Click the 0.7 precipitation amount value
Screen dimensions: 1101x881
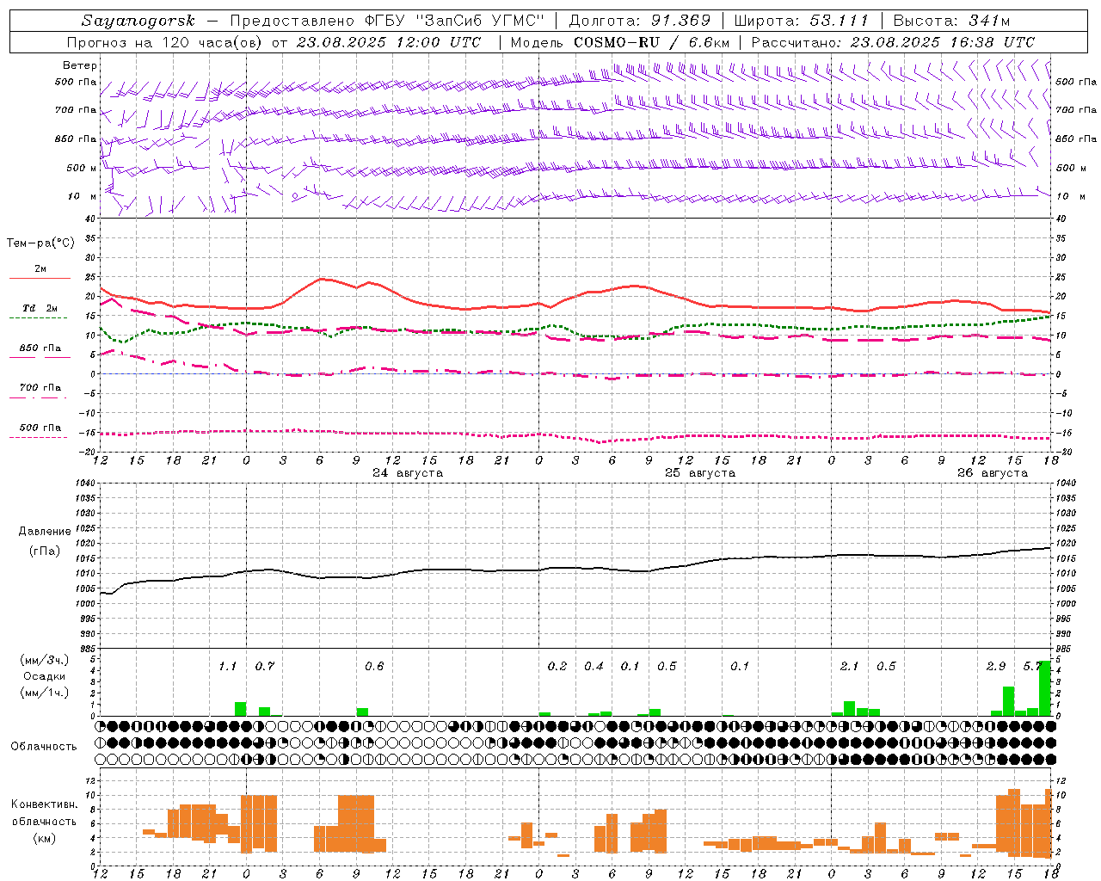pyautogui.click(x=265, y=667)
